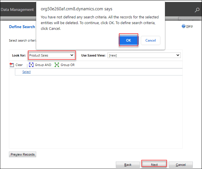Click the Group AND bracket icon
Viewport: 202px width, 169px height.
coord(31,65)
